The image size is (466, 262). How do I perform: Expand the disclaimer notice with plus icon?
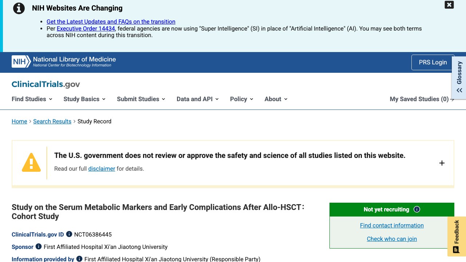pyautogui.click(x=442, y=163)
